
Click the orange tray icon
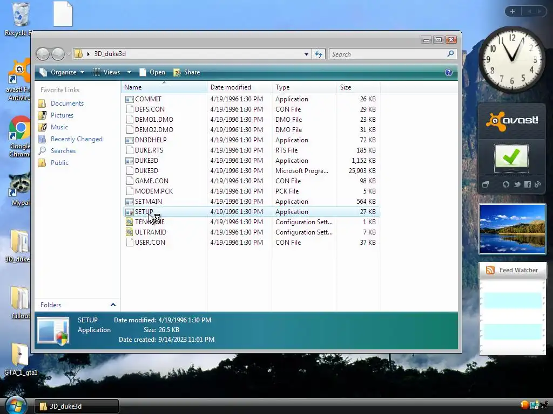pyautogui.click(x=524, y=405)
